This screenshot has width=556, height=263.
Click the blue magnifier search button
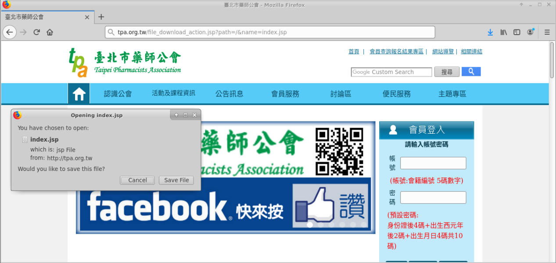471,71
